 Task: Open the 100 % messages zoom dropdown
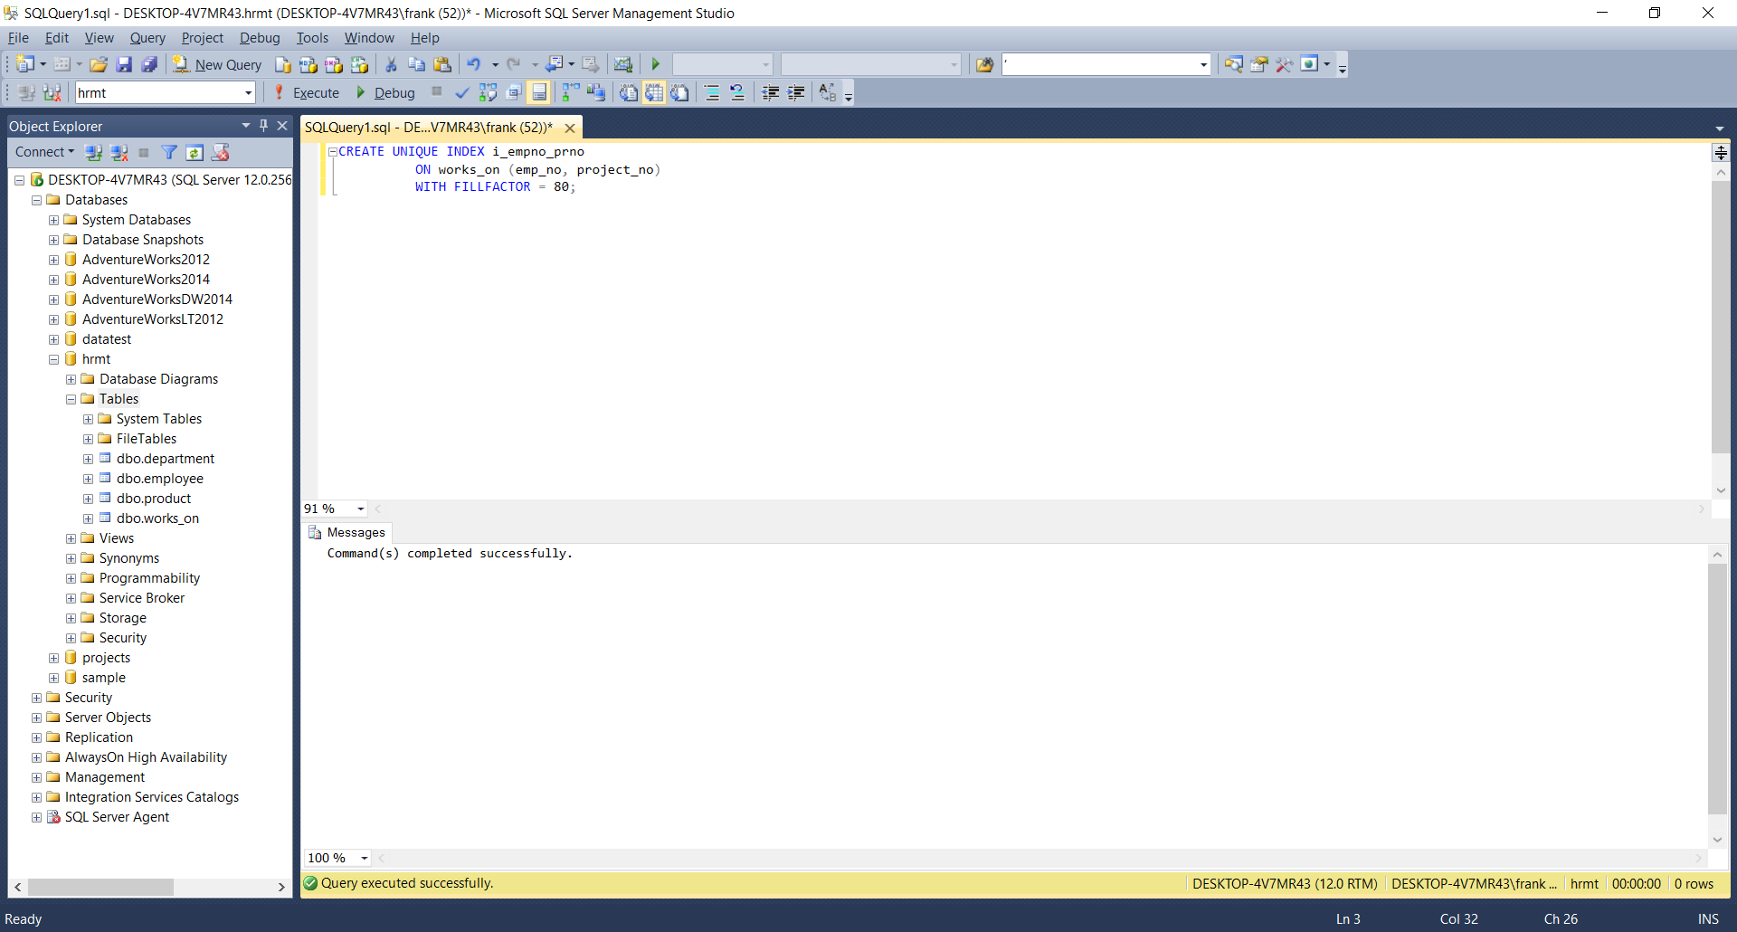point(365,858)
